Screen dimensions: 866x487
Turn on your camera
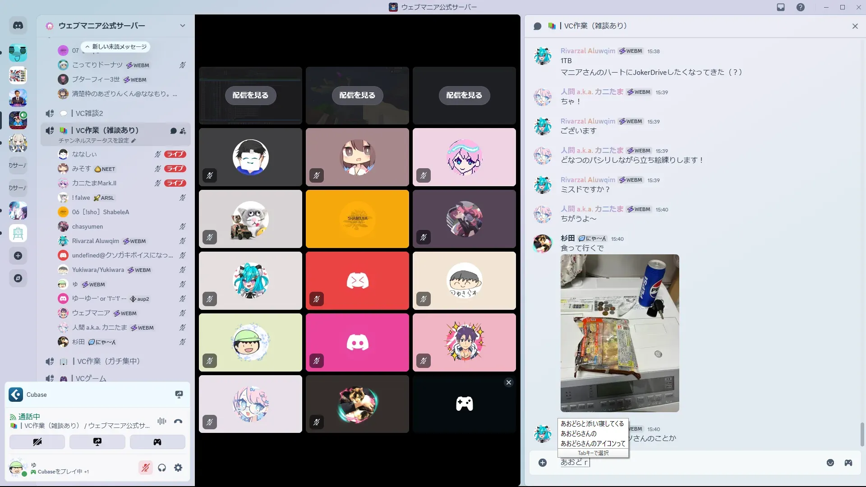pyautogui.click(x=37, y=442)
